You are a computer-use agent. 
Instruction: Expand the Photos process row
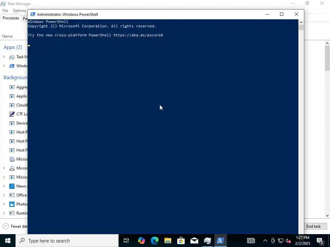click(4, 204)
